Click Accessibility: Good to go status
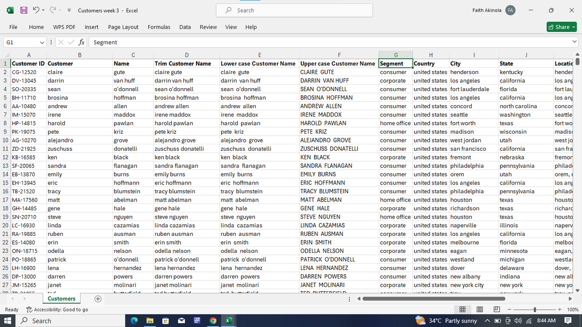582x327 pixels. (57, 310)
